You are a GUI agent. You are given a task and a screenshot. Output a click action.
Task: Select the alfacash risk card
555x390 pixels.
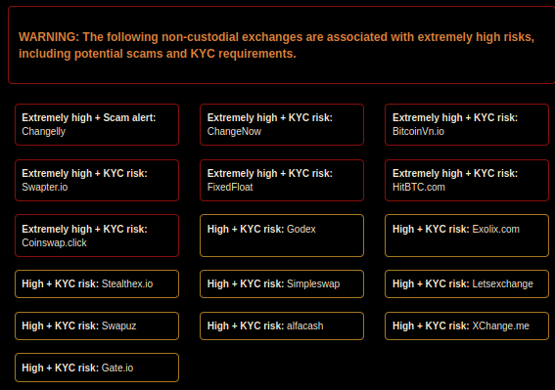pos(282,326)
